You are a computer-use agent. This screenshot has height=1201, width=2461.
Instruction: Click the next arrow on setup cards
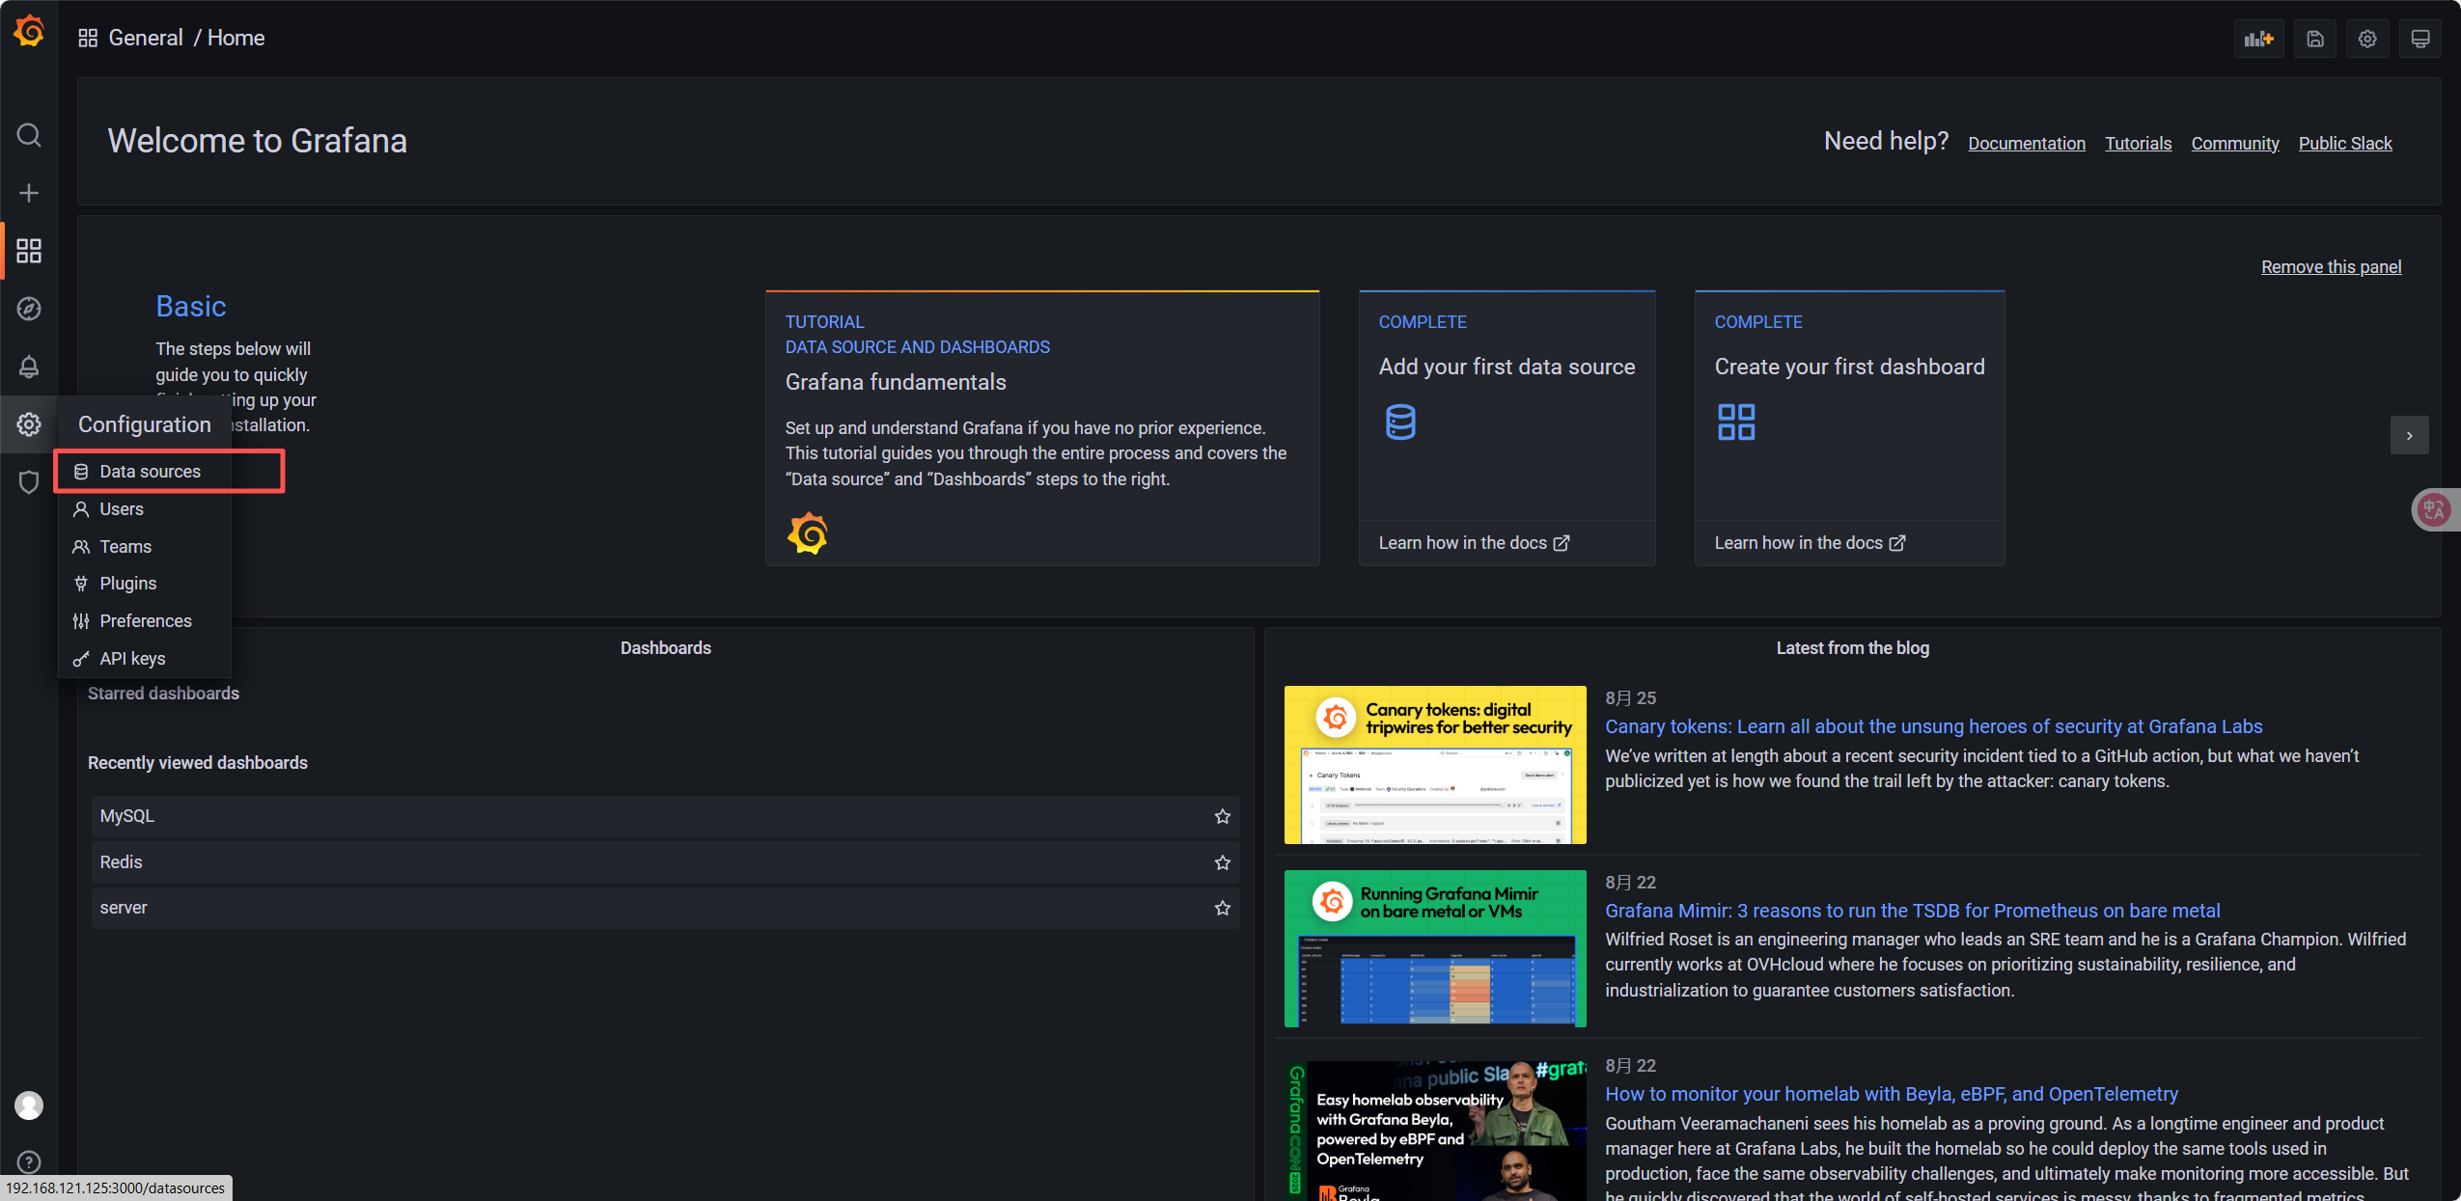(x=2410, y=435)
